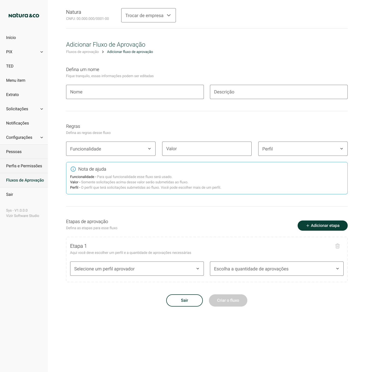Viewport: 366px width, 372px height.
Task: Open Perfis e Permissões
Action: pos(24,166)
